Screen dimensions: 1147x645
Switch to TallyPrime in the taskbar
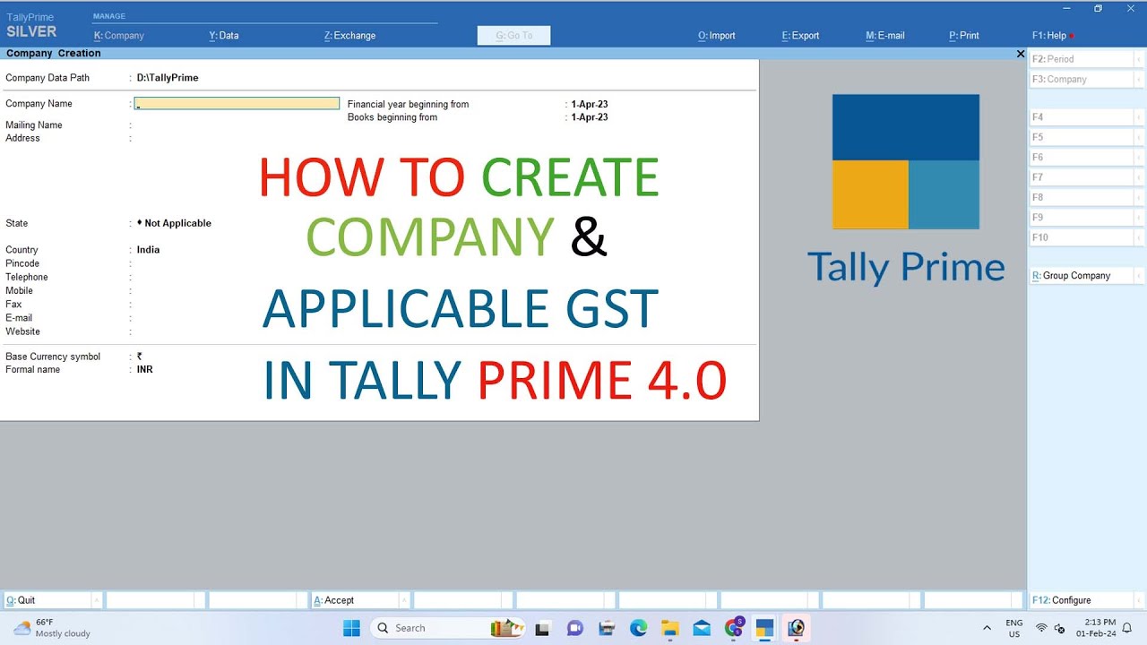pos(764,628)
